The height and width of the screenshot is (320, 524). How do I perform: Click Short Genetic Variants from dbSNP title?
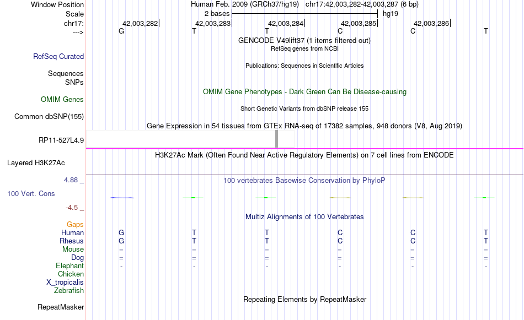[304, 109]
